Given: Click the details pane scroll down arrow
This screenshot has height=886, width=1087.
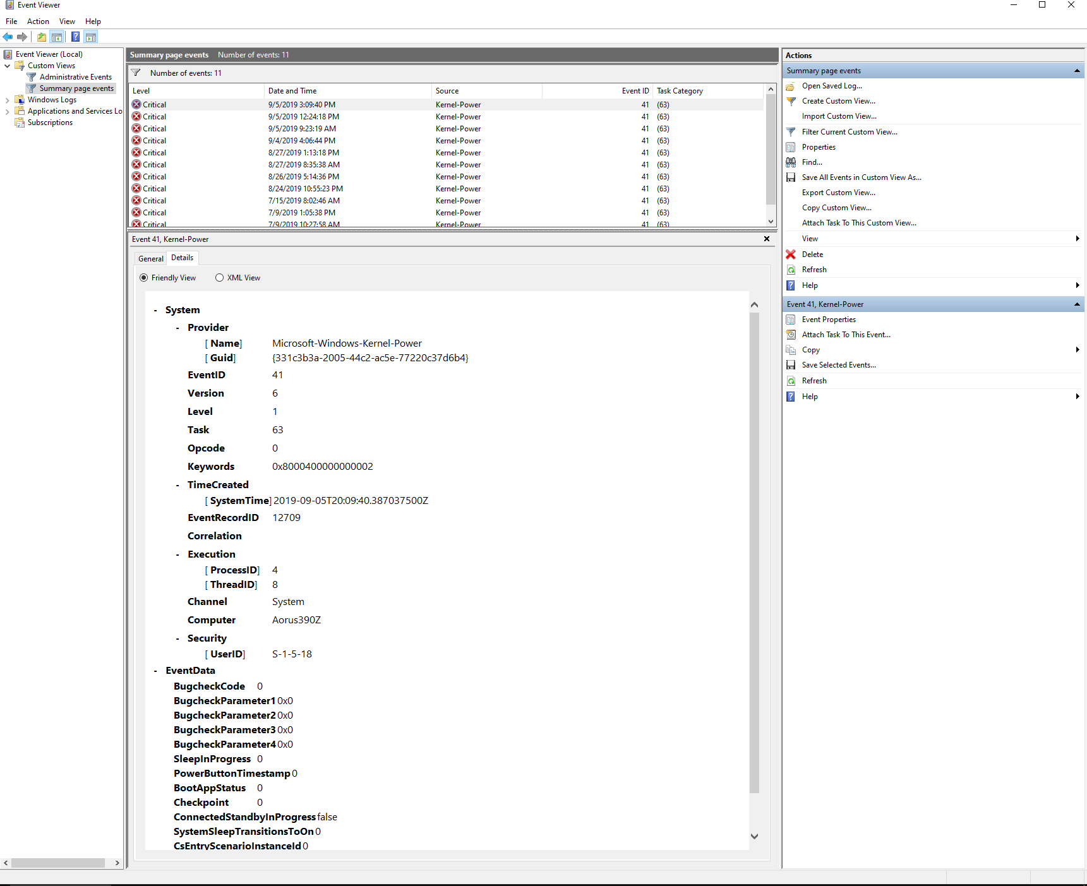Looking at the screenshot, I should [754, 836].
